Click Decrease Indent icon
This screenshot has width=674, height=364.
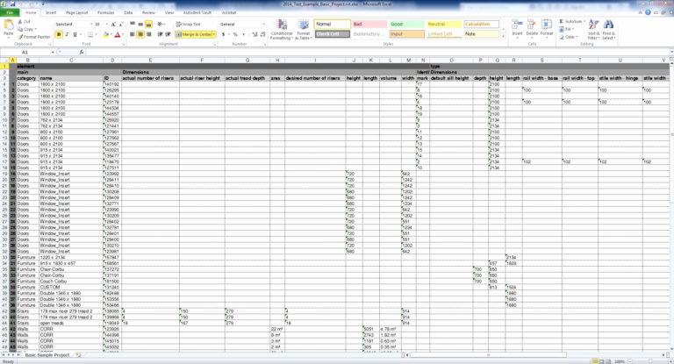point(160,34)
